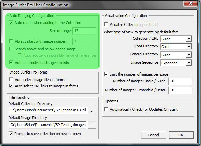
Task: Click the 'What type of view to generate' text
Action: pyautogui.click(x=141, y=32)
